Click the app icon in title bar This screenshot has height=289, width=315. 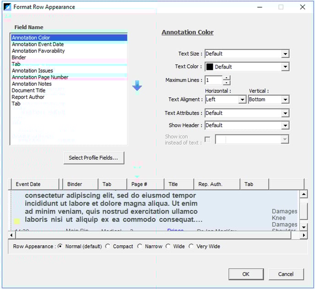coord(7,7)
